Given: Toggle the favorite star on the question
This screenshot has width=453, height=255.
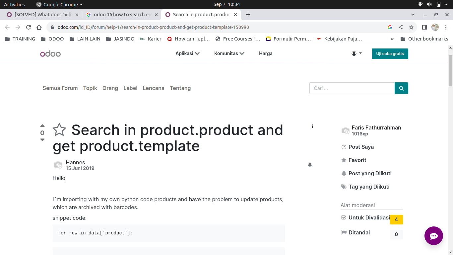Looking at the screenshot, I should click(x=59, y=130).
